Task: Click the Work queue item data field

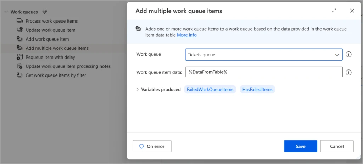Action: [264, 72]
